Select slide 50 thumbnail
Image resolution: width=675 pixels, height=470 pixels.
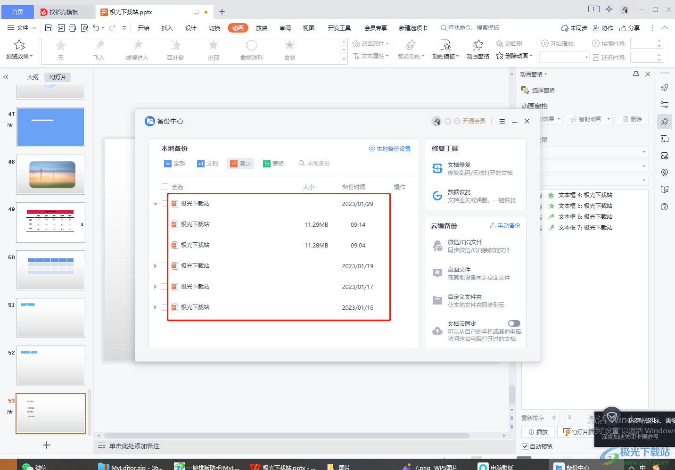click(51, 270)
